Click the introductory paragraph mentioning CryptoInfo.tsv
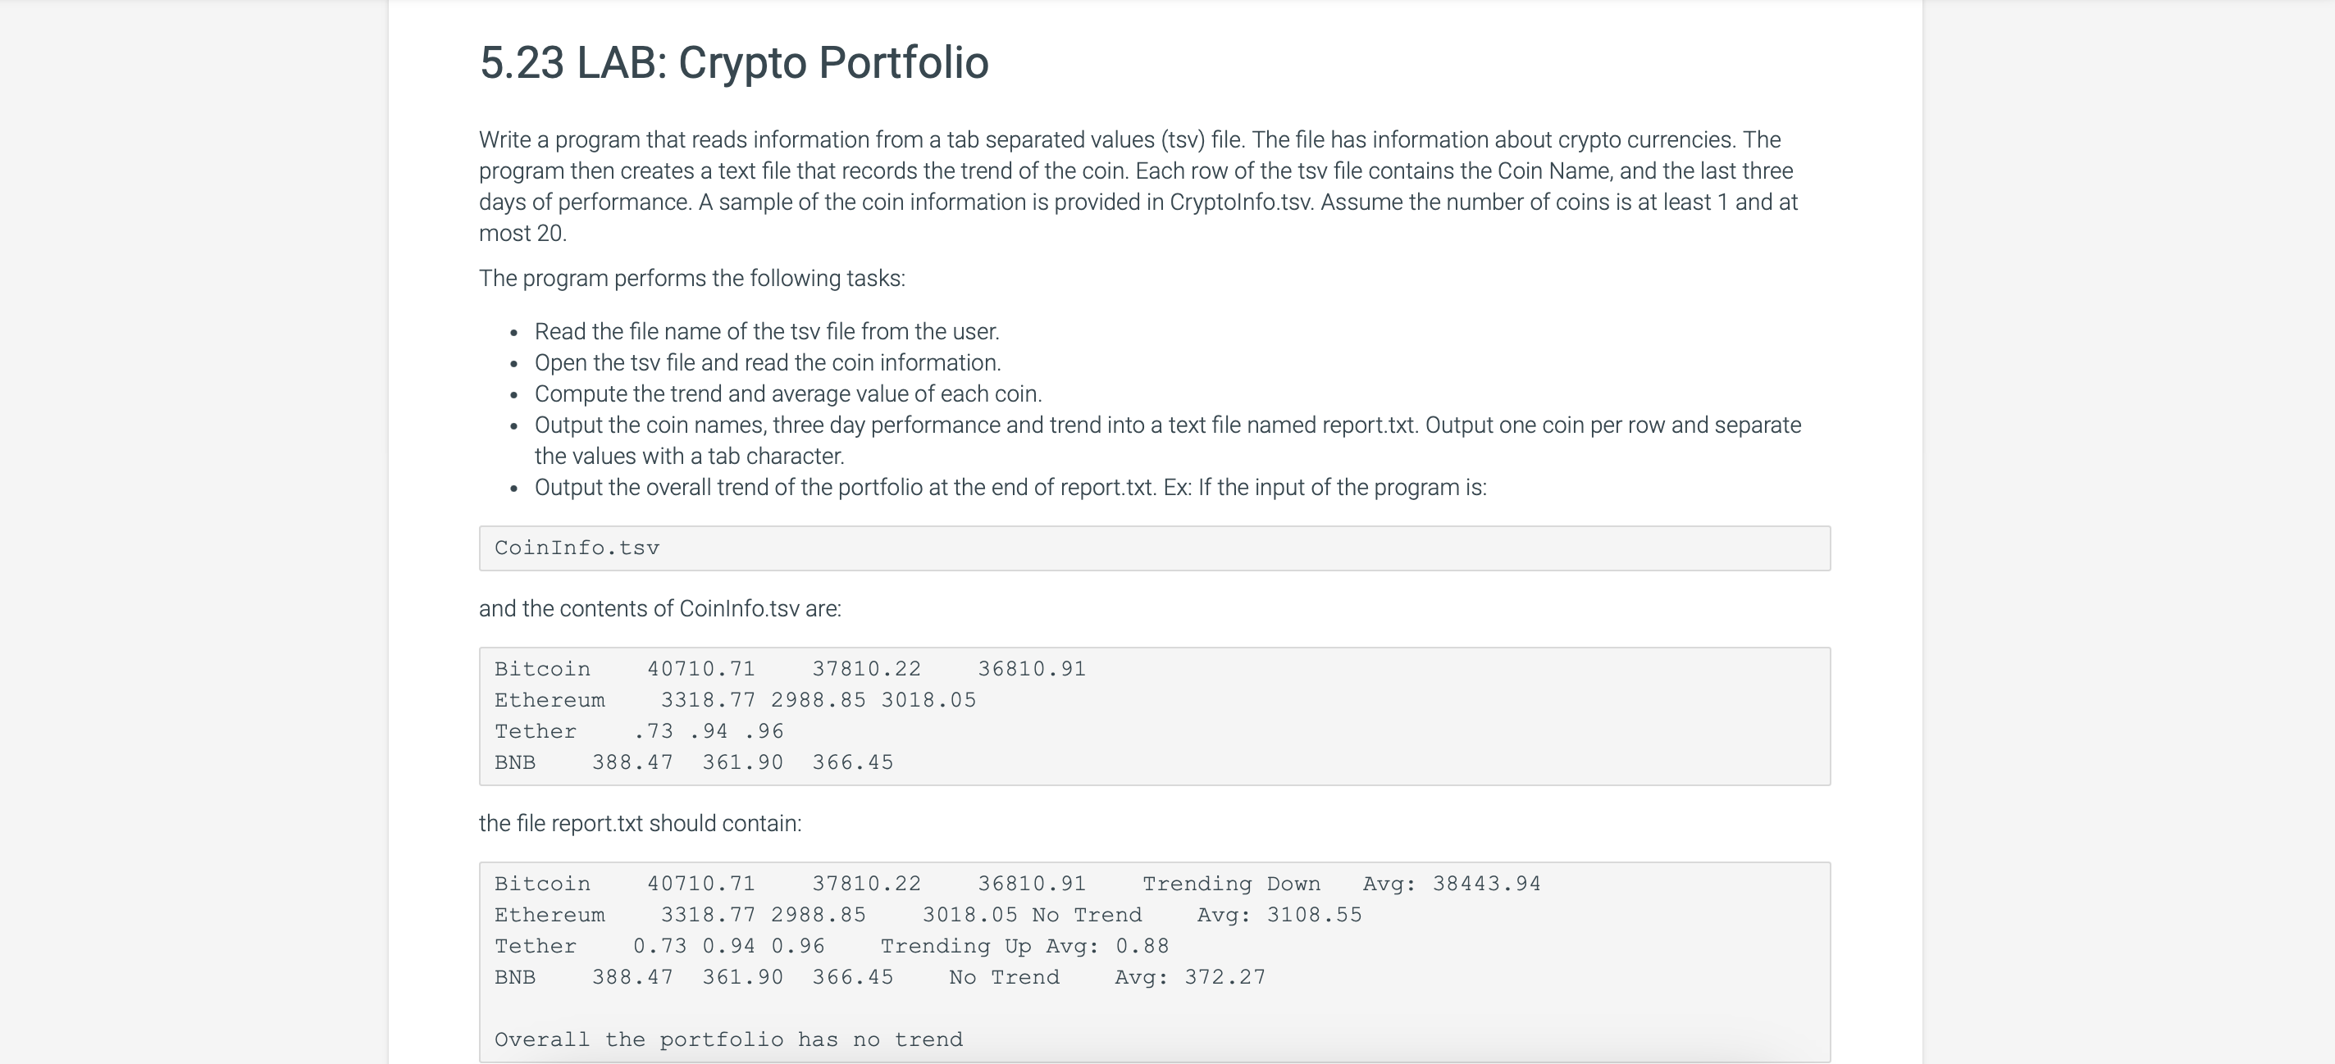Viewport: 2335px width, 1064px height. [x=1138, y=186]
